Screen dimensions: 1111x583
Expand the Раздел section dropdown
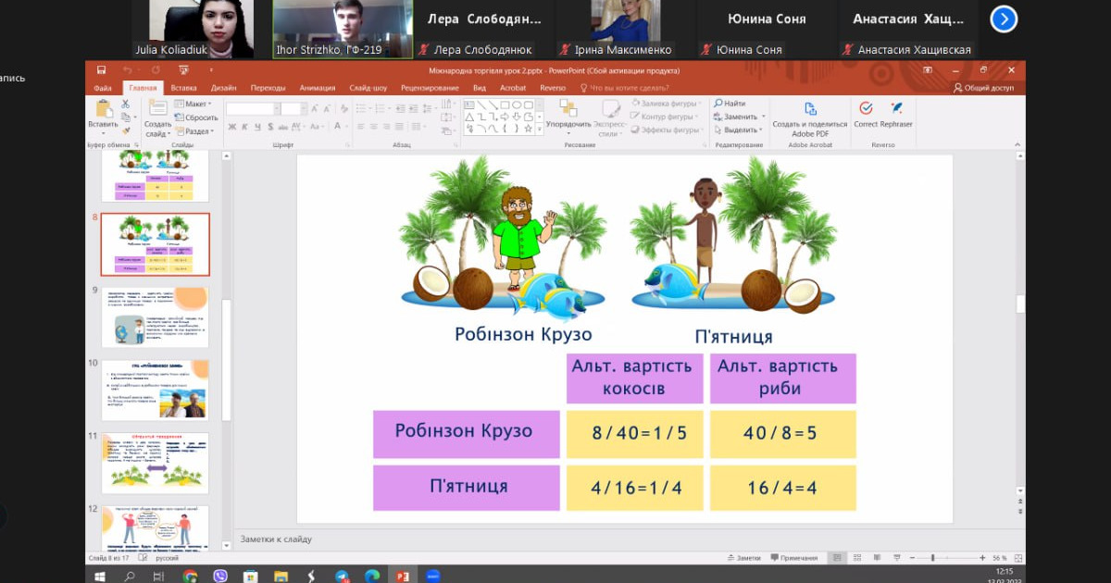[194, 131]
